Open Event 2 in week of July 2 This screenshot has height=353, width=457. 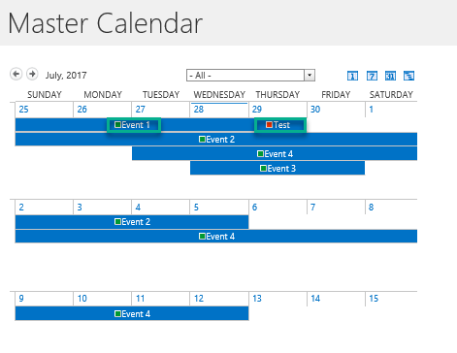coord(132,222)
